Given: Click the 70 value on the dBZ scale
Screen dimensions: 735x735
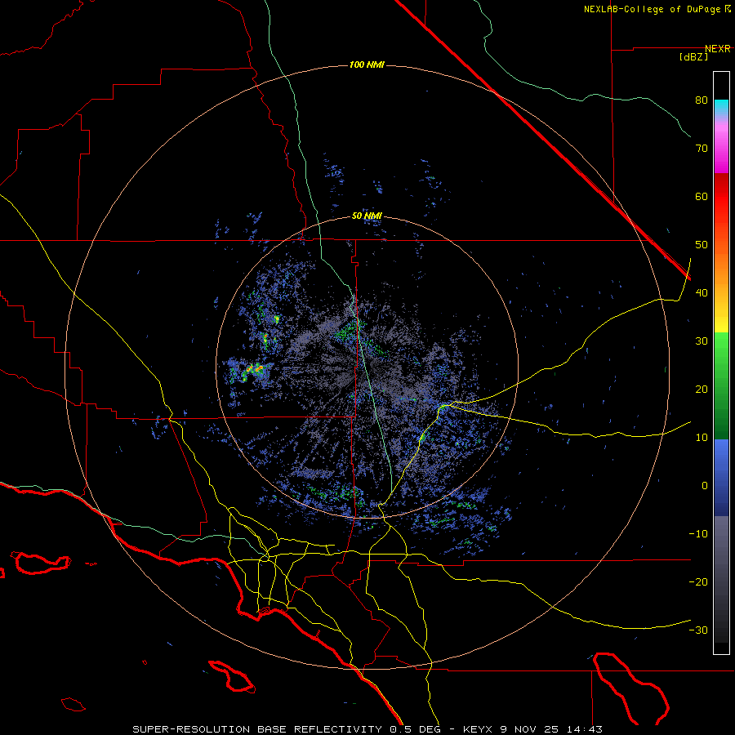Looking at the screenshot, I should click(x=702, y=149).
